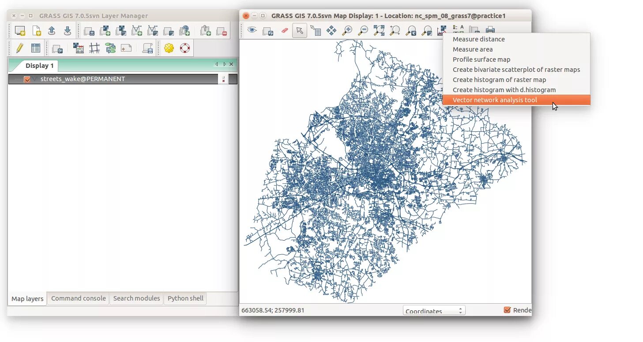The image size is (643, 342).
Task: Erase the map display
Action: [285, 30]
